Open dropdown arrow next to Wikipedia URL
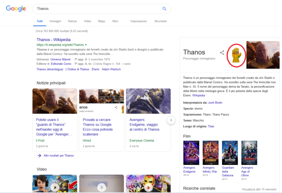Viewport: 282px width, 193px height. pyautogui.click(x=86, y=45)
